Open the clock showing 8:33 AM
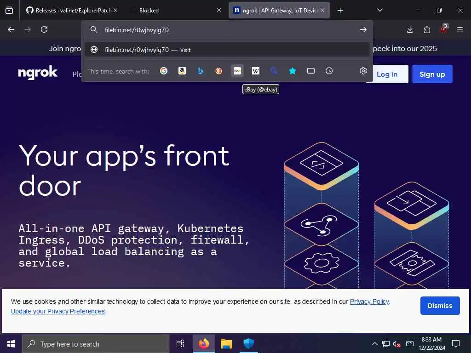Viewport: 471px width, 353px height. [x=431, y=344]
